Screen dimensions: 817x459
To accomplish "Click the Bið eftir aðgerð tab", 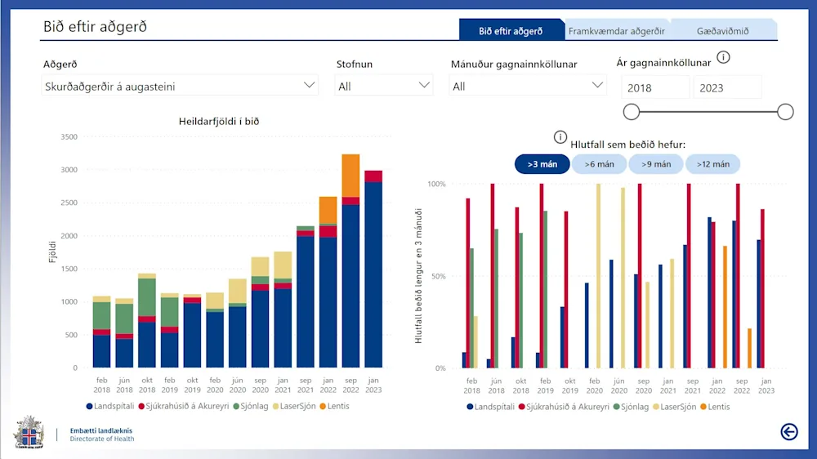I will [x=511, y=31].
